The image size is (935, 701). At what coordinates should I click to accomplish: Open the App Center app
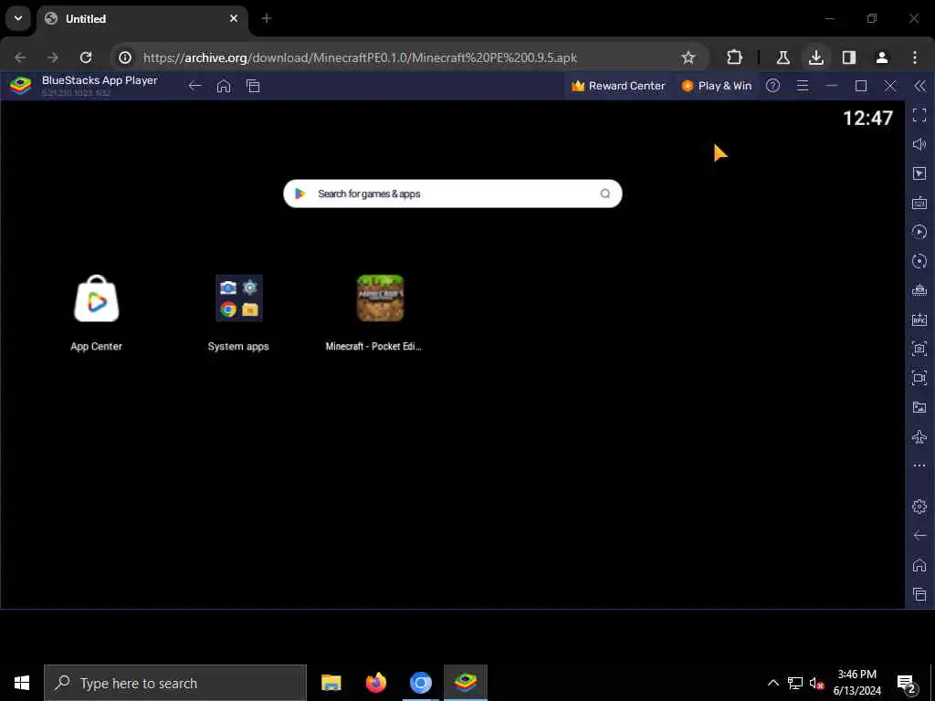pyautogui.click(x=97, y=298)
